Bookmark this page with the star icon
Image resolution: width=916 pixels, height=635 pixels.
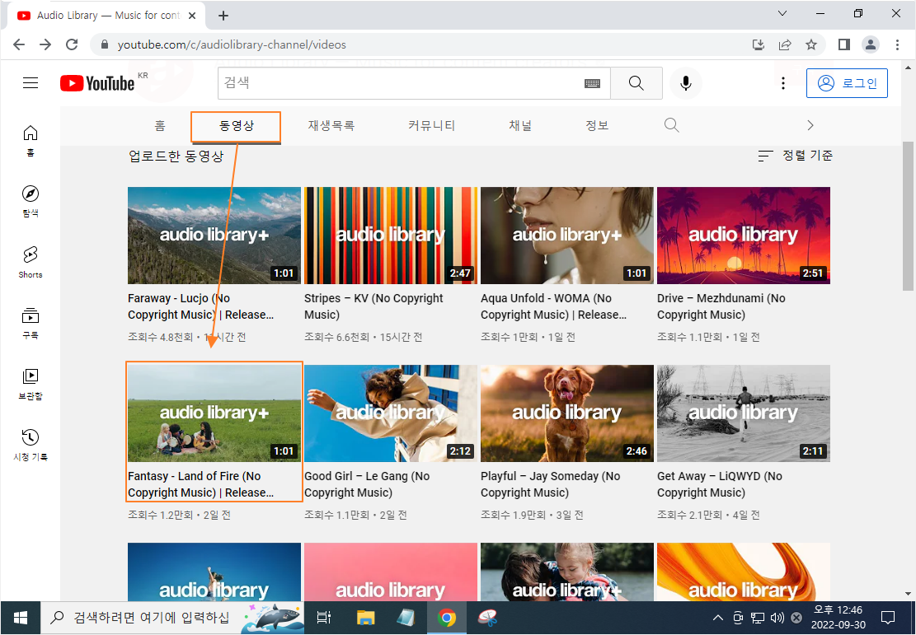tap(810, 44)
